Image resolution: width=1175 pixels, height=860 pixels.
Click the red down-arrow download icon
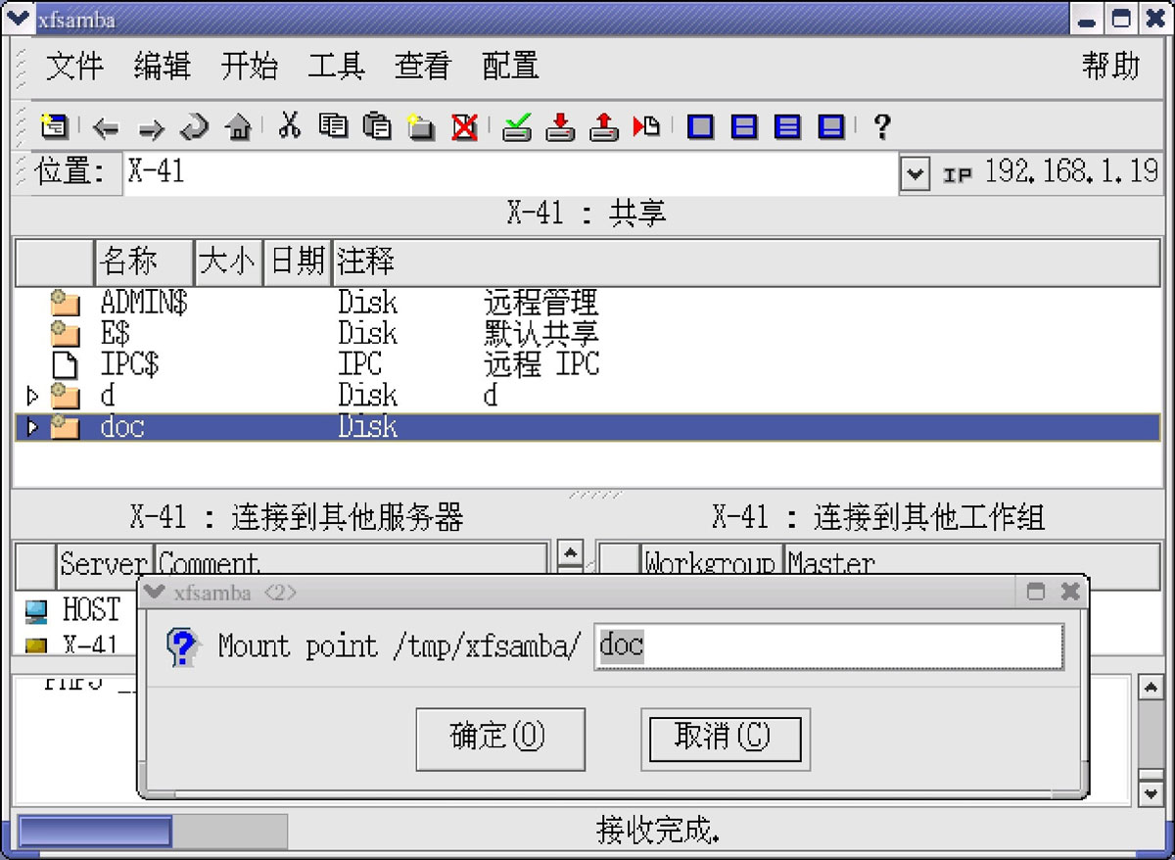click(560, 127)
